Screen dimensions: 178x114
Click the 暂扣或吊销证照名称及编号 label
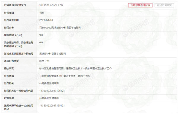pyautogui.click(x=19, y=54)
